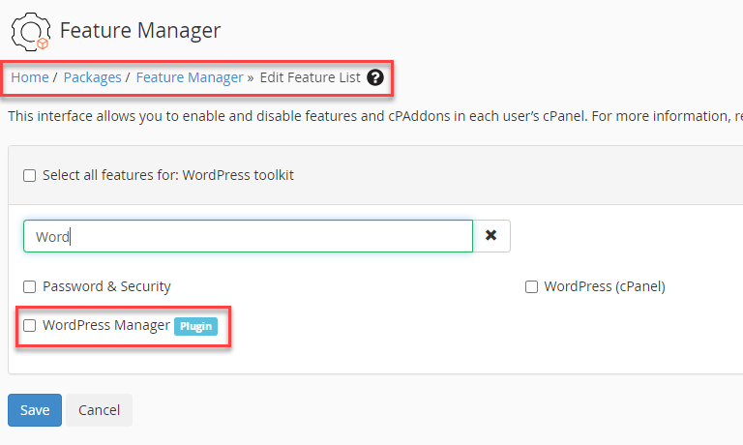Click the Cancel button
This screenshot has height=445, width=743.
99,410
